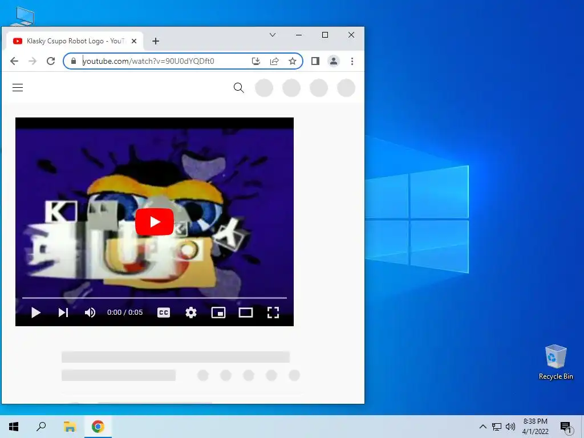Click the video progress bar

pos(154,298)
